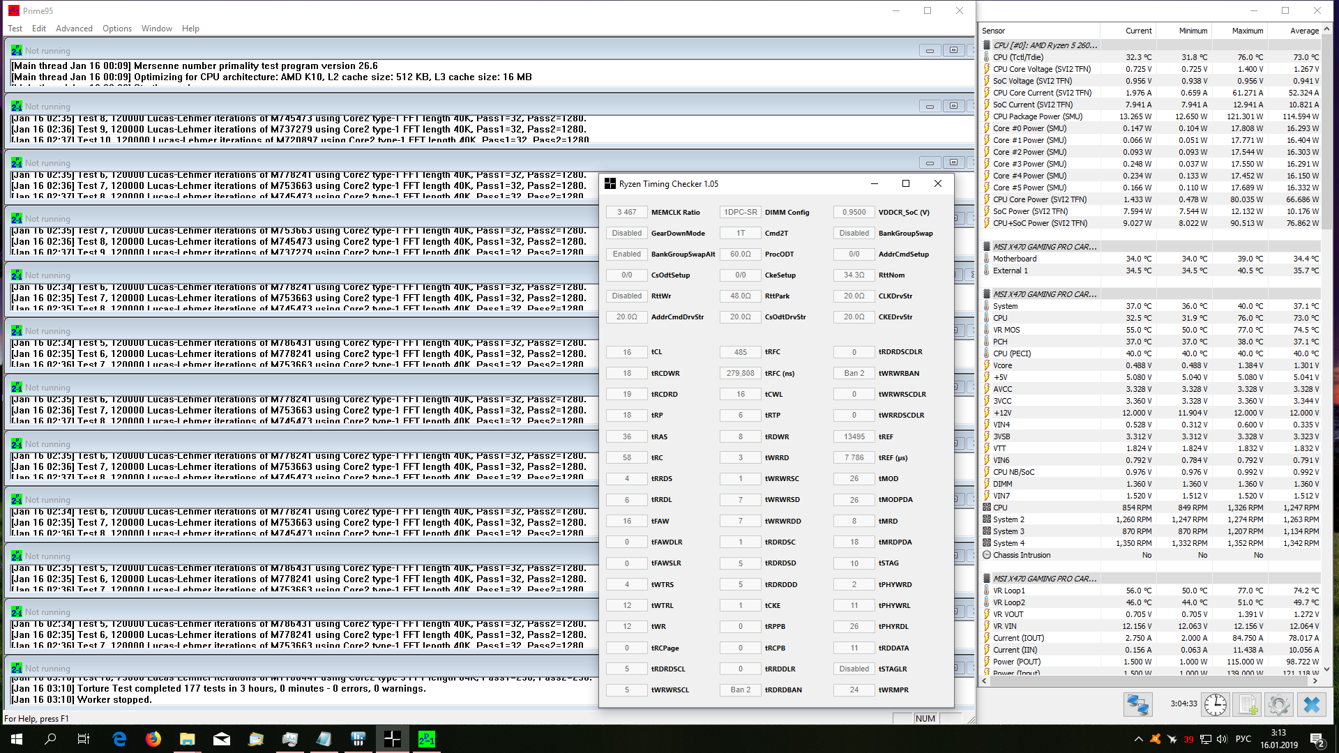Image resolution: width=1339 pixels, height=753 pixels.
Task: Click the Average column header
Action: pyautogui.click(x=1303, y=31)
